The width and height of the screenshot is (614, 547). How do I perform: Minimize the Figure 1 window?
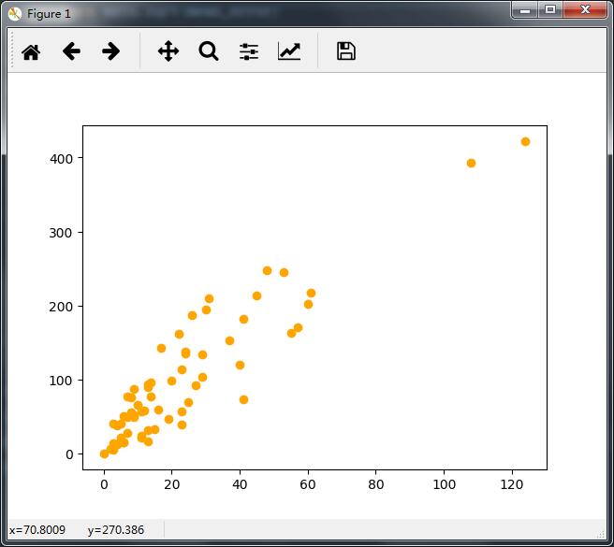[525, 10]
